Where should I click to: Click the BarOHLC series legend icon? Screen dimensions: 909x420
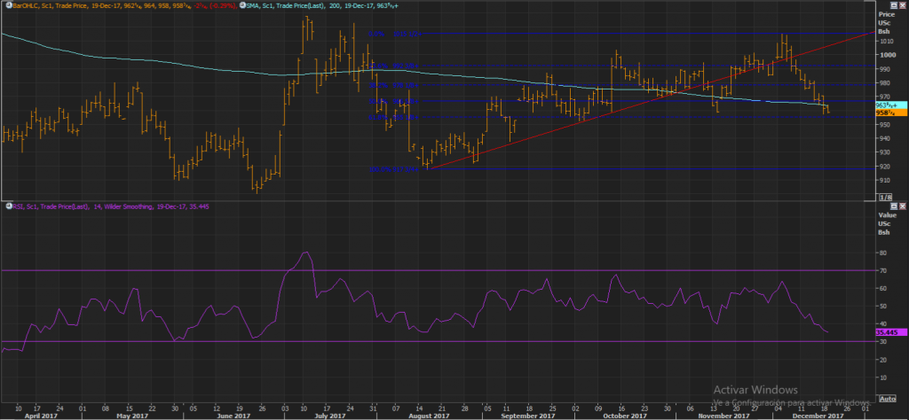[9, 4]
